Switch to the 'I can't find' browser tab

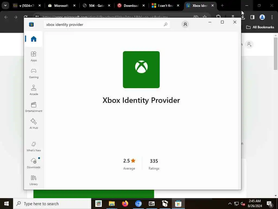pyautogui.click(x=166, y=5)
